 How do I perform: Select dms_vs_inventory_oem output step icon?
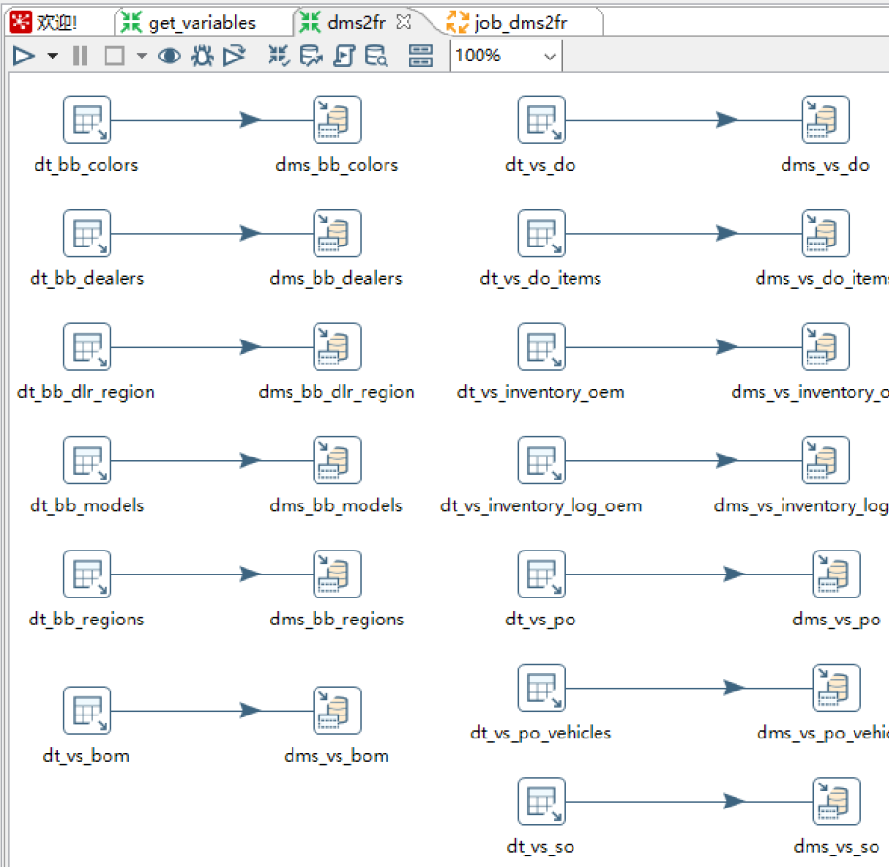click(x=825, y=346)
